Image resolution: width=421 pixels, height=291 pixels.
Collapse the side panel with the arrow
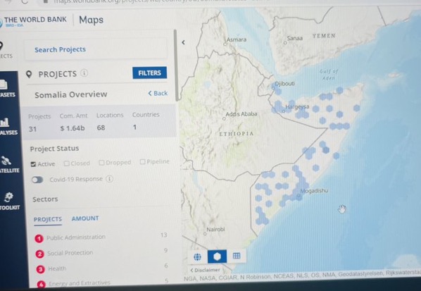click(x=183, y=42)
